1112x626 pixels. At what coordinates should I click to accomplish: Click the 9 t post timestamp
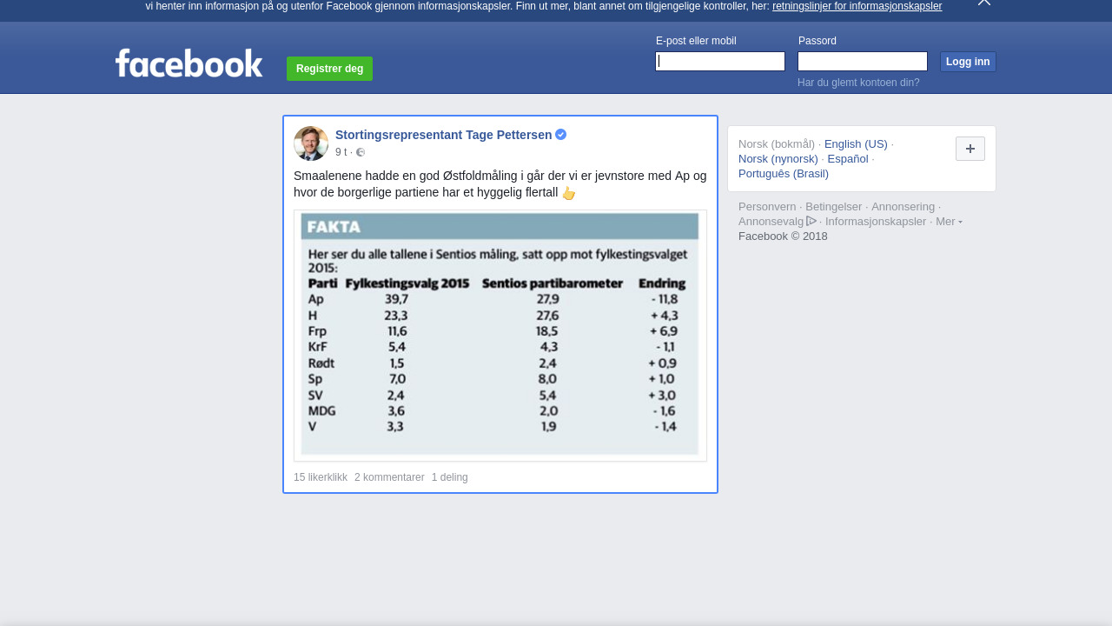(341, 152)
